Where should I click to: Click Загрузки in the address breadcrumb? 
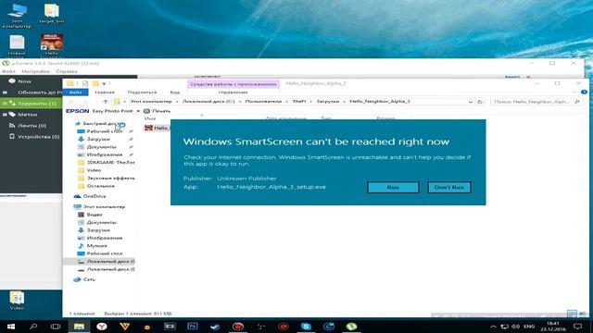click(x=327, y=102)
